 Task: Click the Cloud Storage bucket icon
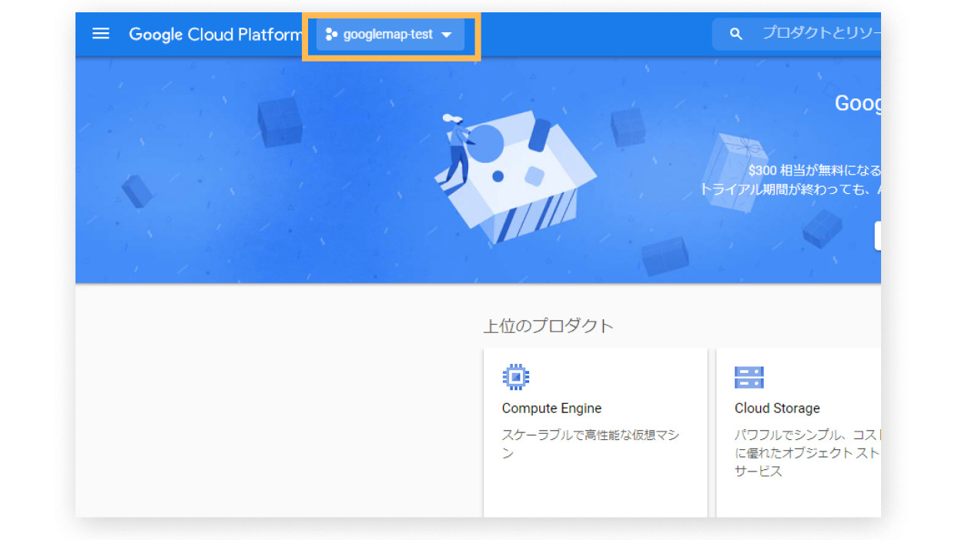pyautogui.click(x=749, y=377)
